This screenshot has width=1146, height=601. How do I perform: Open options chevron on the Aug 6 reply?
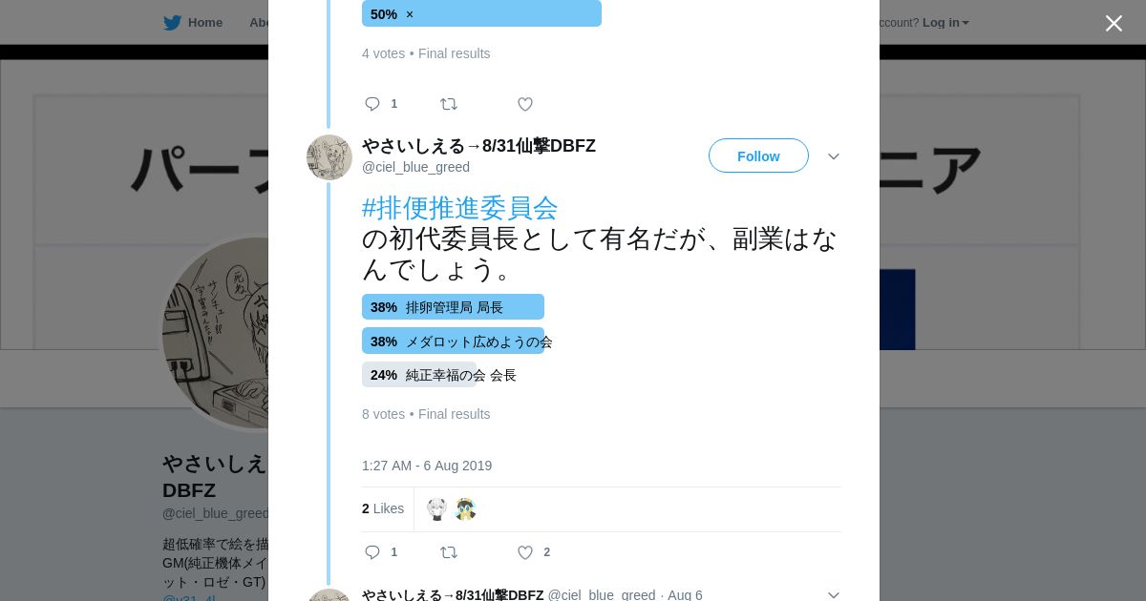[834, 595]
